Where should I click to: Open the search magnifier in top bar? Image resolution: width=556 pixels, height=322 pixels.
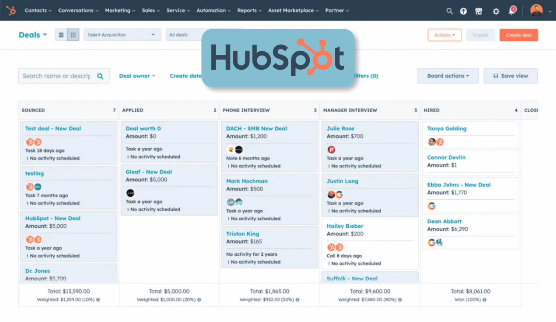[449, 11]
